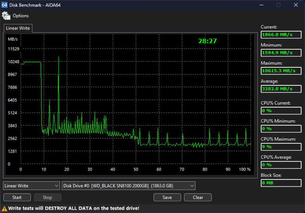The height and width of the screenshot is (213, 305).
Task: Click the 50 percent axis label
Action: point(136,169)
